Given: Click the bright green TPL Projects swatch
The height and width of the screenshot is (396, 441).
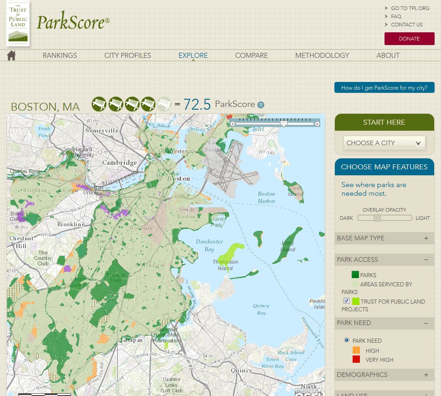Looking at the screenshot, I should click(x=356, y=301).
